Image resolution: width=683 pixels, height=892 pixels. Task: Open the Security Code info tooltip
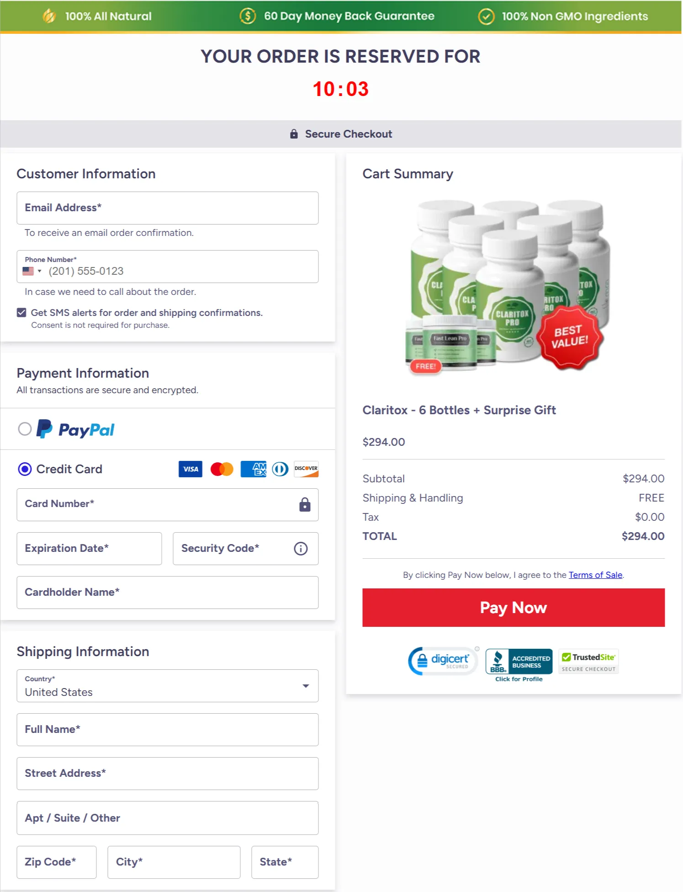coord(301,548)
